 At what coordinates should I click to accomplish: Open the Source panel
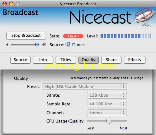click(20, 60)
